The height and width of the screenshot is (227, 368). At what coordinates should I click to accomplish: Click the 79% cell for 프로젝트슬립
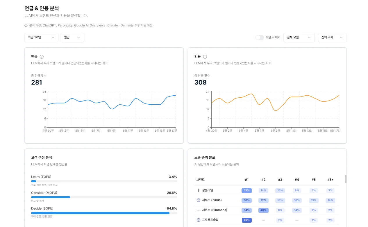point(246,220)
